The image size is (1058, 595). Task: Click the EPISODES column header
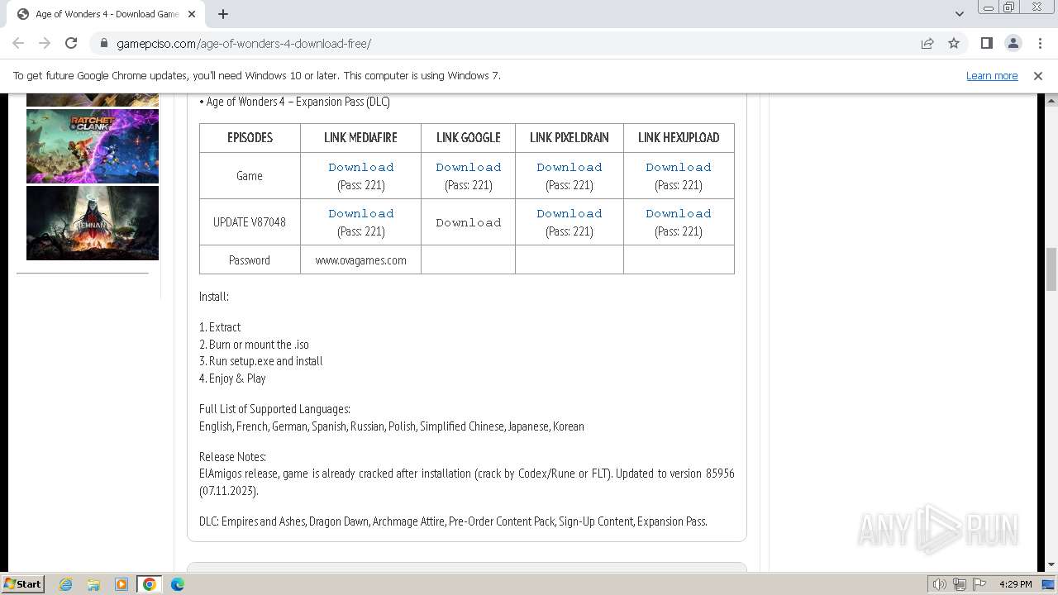250,138
